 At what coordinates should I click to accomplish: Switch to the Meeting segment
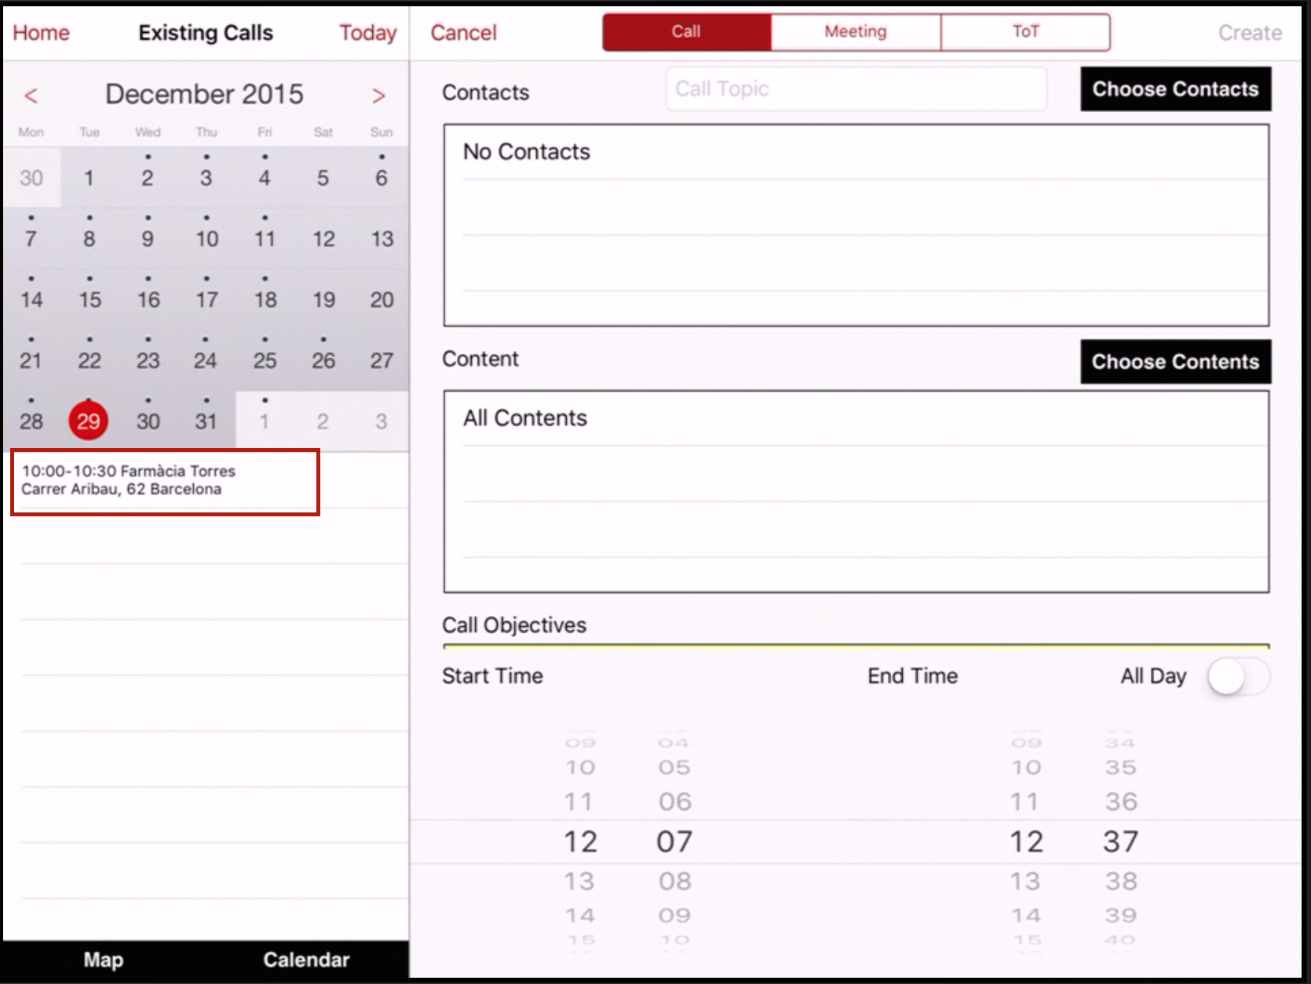(x=855, y=32)
